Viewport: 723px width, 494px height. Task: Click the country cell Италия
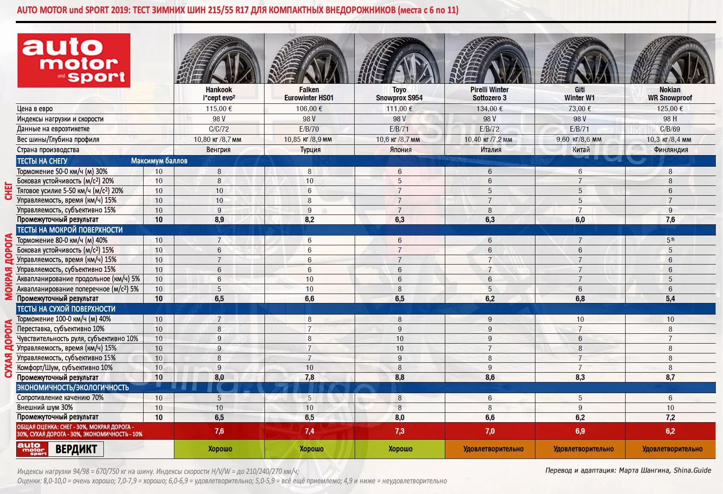491,150
